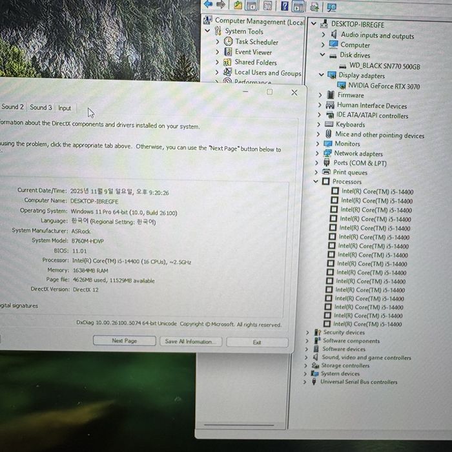Collapse the Processors category
Viewport: 452px width, 452px height.
tap(316, 181)
